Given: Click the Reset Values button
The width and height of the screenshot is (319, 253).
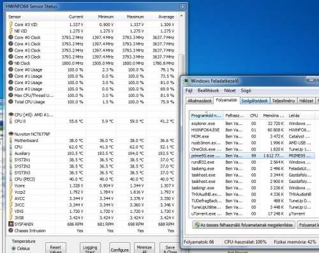Looking at the screenshot, I should [56, 248].
